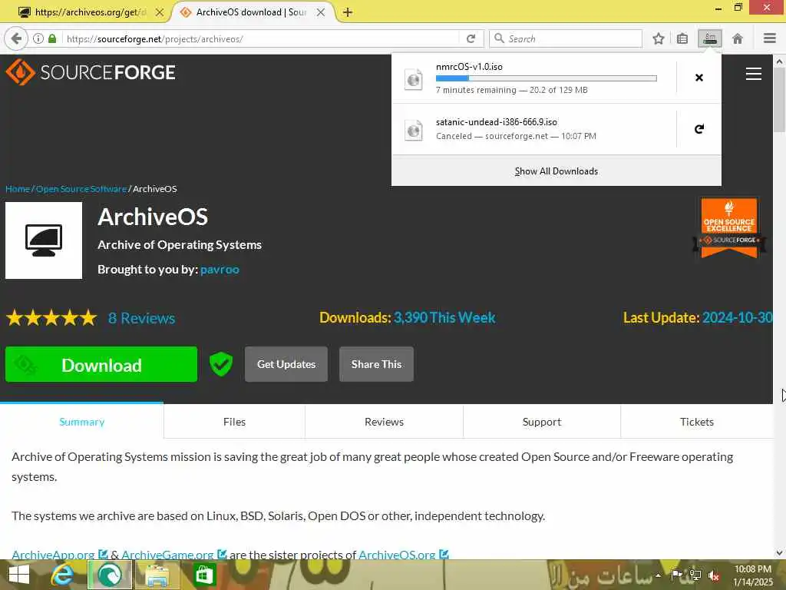The image size is (786, 590).
Task: Reload the page with the refresh icon
Action: (471, 38)
